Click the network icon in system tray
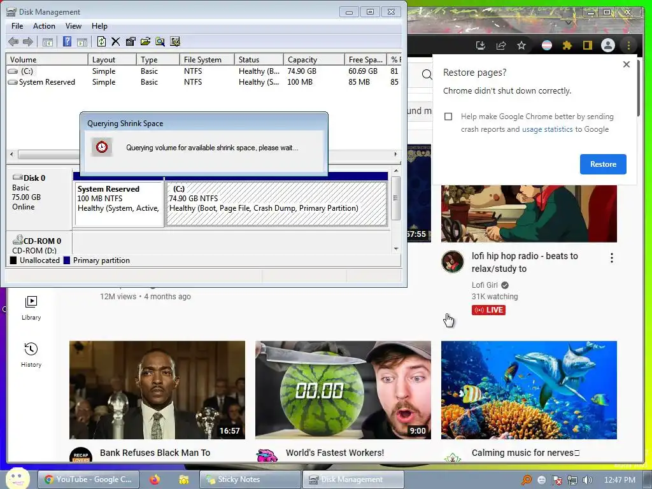 pyautogui.click(x=572, y=480)
